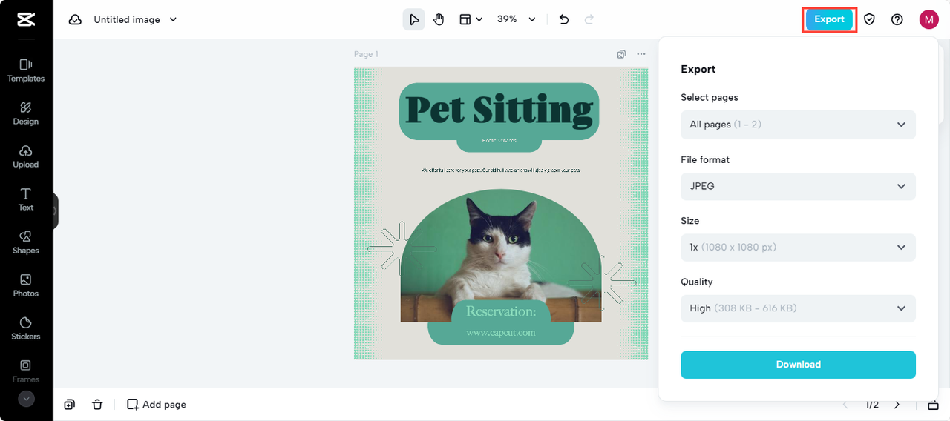The height and width of the screenshot is (421, 950).
Task: Open the page overview panel icon
Action: pos(933,405)
